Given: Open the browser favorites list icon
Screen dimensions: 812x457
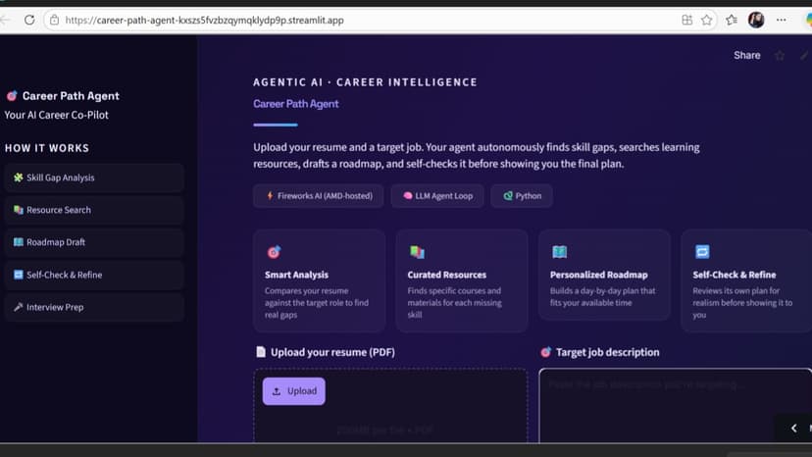Looking at the screenshot, I should [732, 21].
